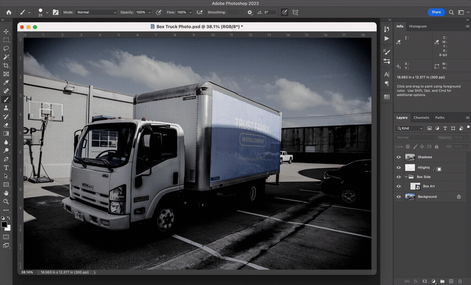
Task: Hide the Hilights layer
Action: coord(399,168)
